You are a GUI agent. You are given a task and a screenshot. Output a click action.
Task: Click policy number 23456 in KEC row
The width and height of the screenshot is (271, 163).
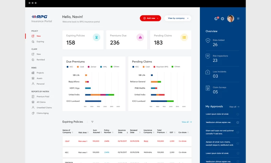pos(107,152)
